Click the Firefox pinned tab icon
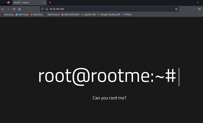The image size is (203, 123). click(x=8, y=3)
